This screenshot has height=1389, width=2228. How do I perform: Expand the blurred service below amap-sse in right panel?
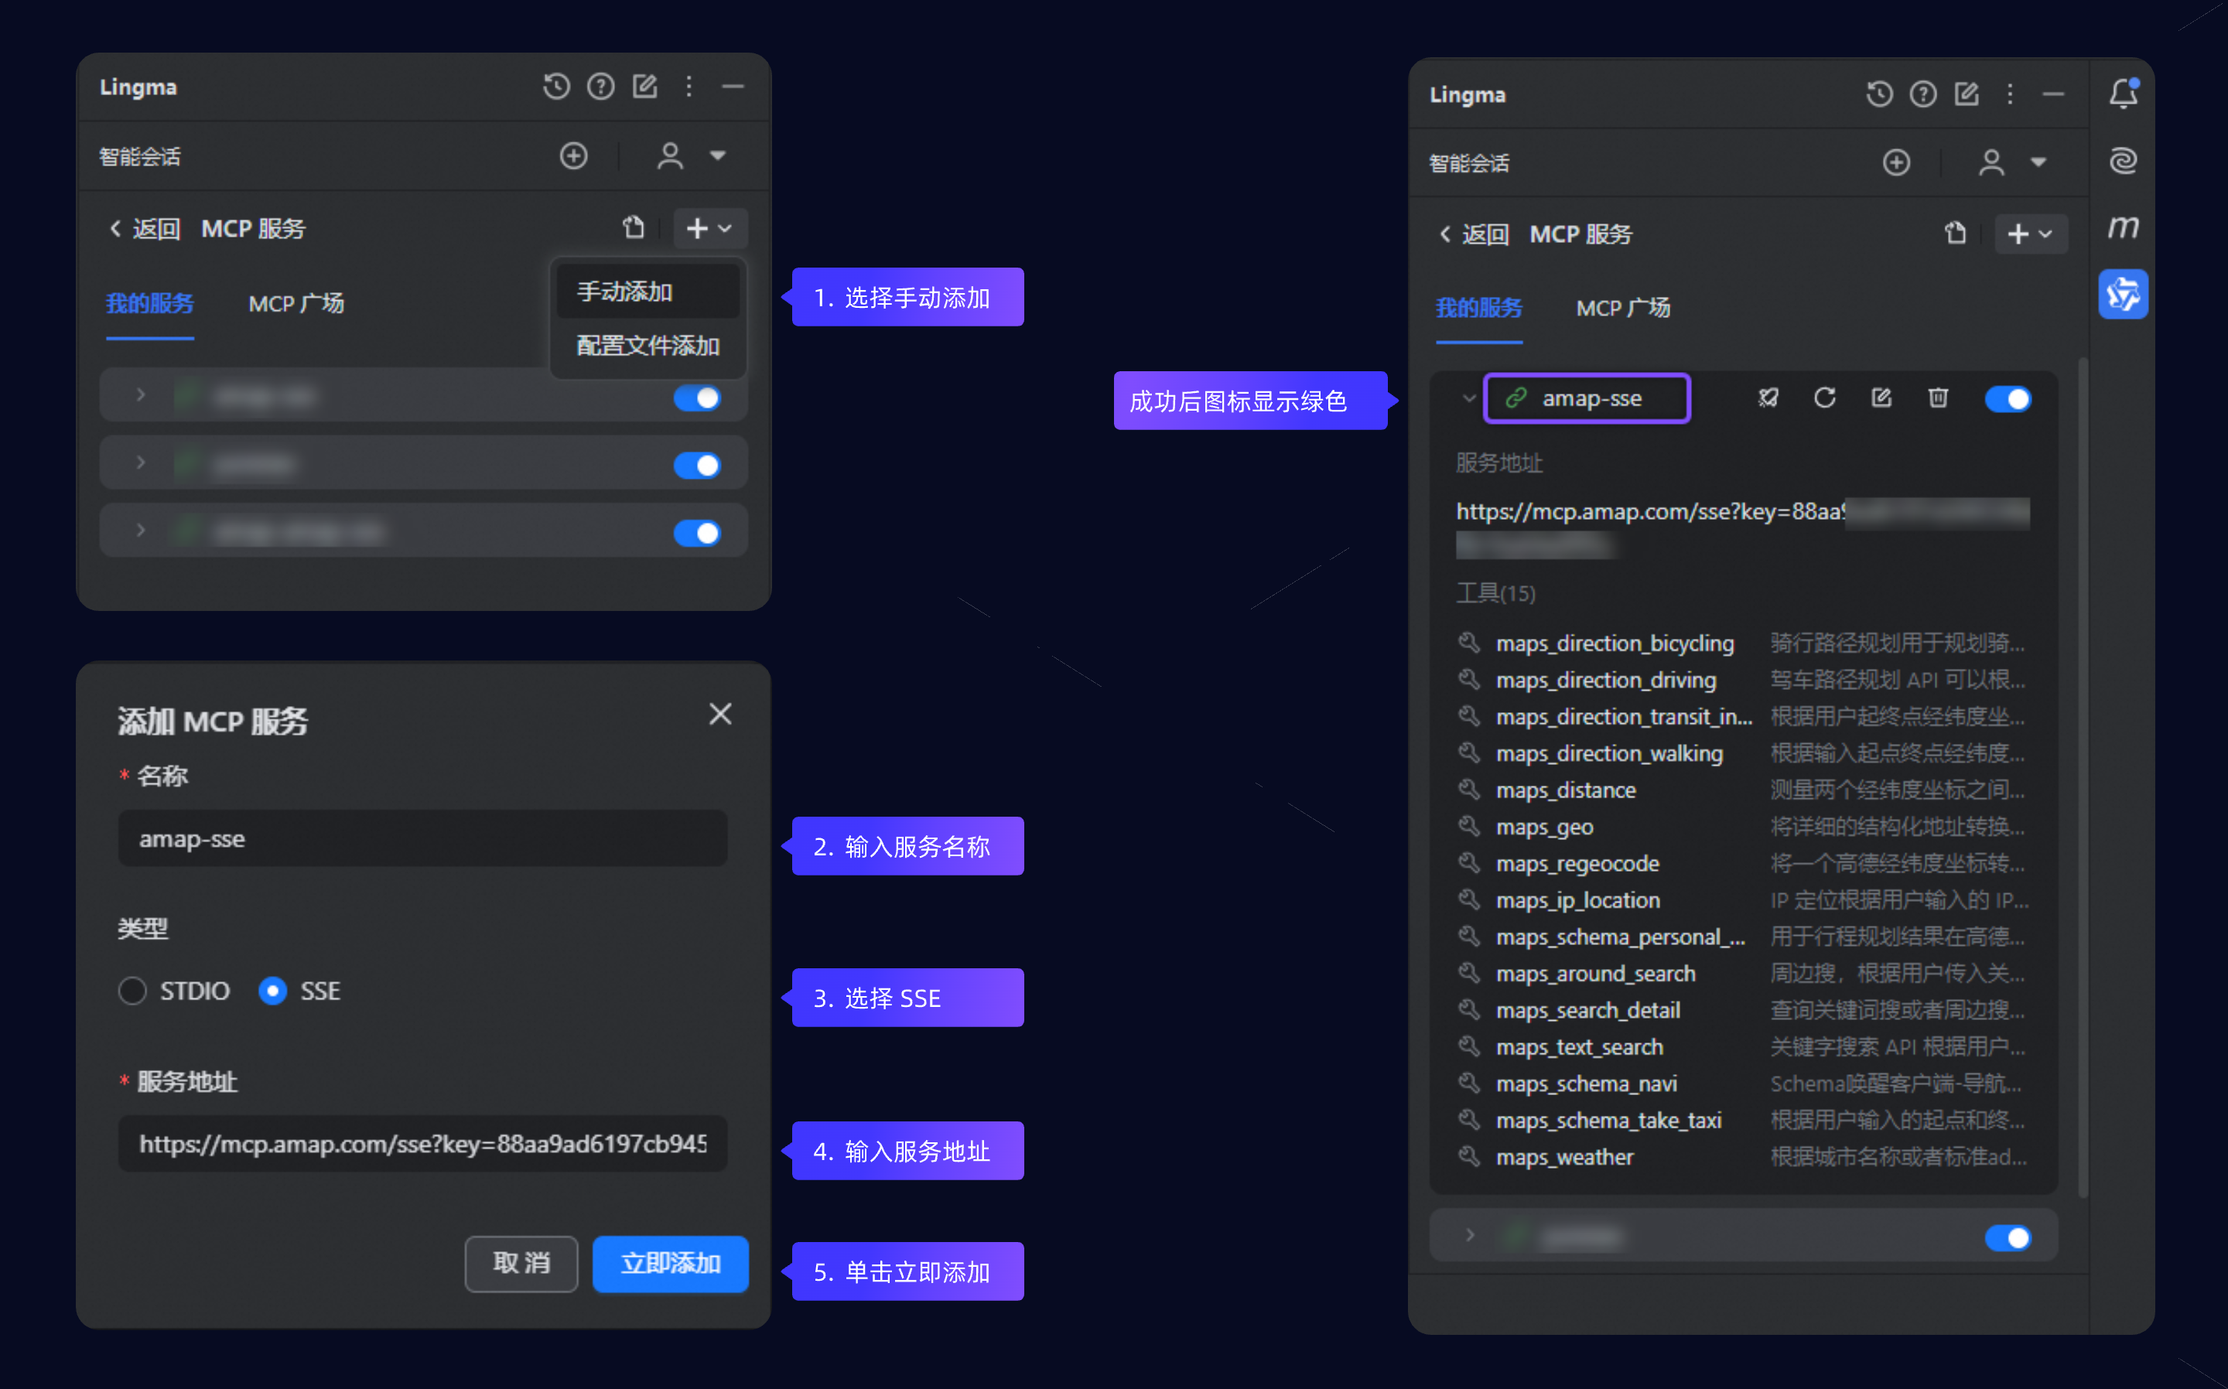[x=1469, y=1236]
